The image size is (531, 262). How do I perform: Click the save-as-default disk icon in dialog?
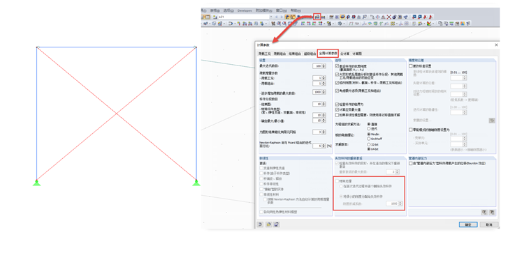pyautogui.click(x=277, y=224)
